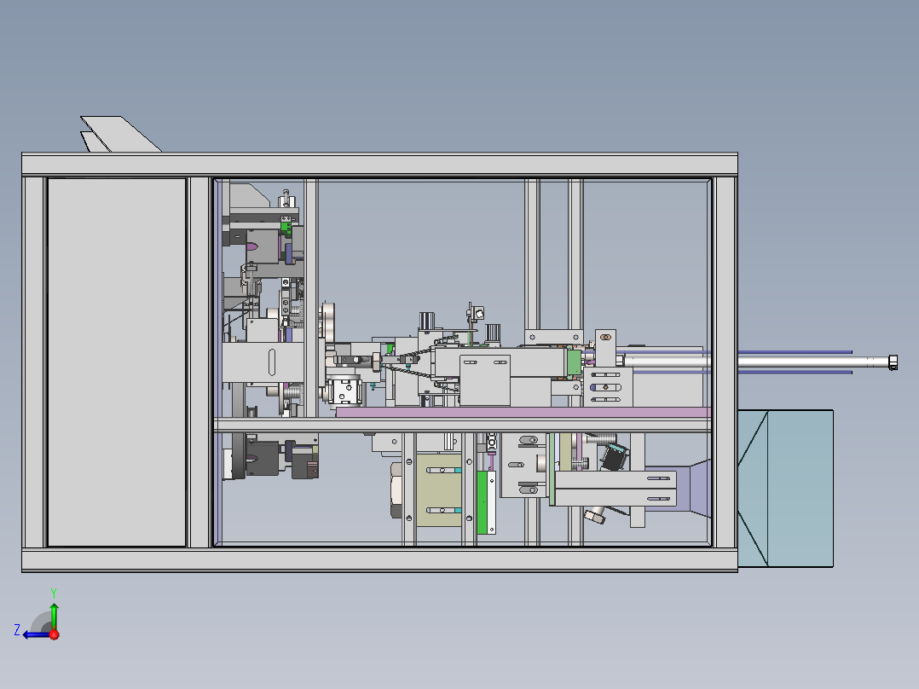The width and height of the screenshot is (919, 689).
Task: Pick the bright green vertical block
Action: pos(483,502)
